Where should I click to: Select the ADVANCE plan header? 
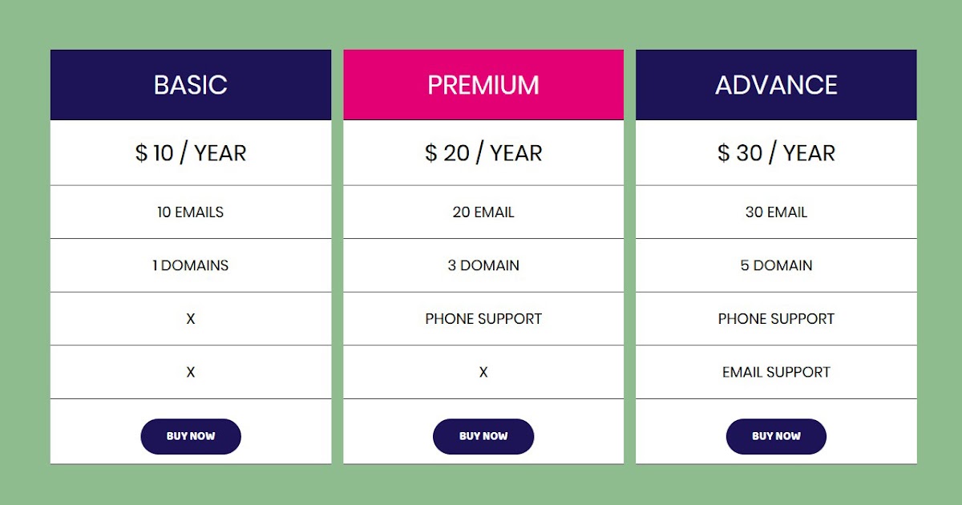[776, 85]
